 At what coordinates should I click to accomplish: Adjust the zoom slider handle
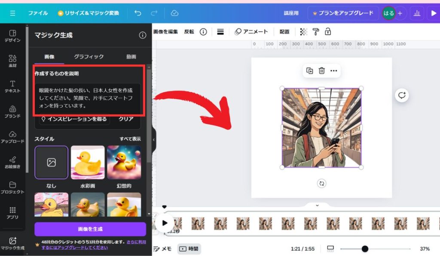coord(365,249)
